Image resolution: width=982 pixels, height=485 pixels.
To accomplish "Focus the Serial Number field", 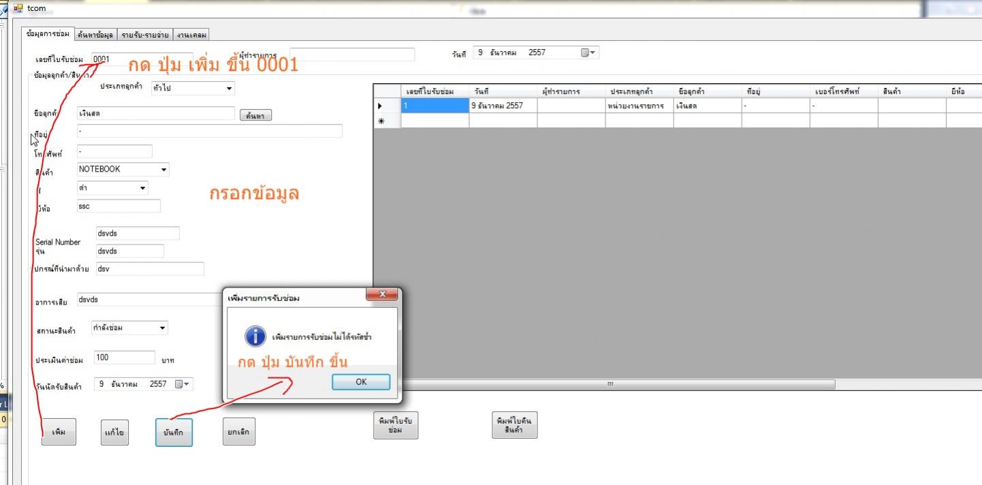I will [x=138, y=234].
